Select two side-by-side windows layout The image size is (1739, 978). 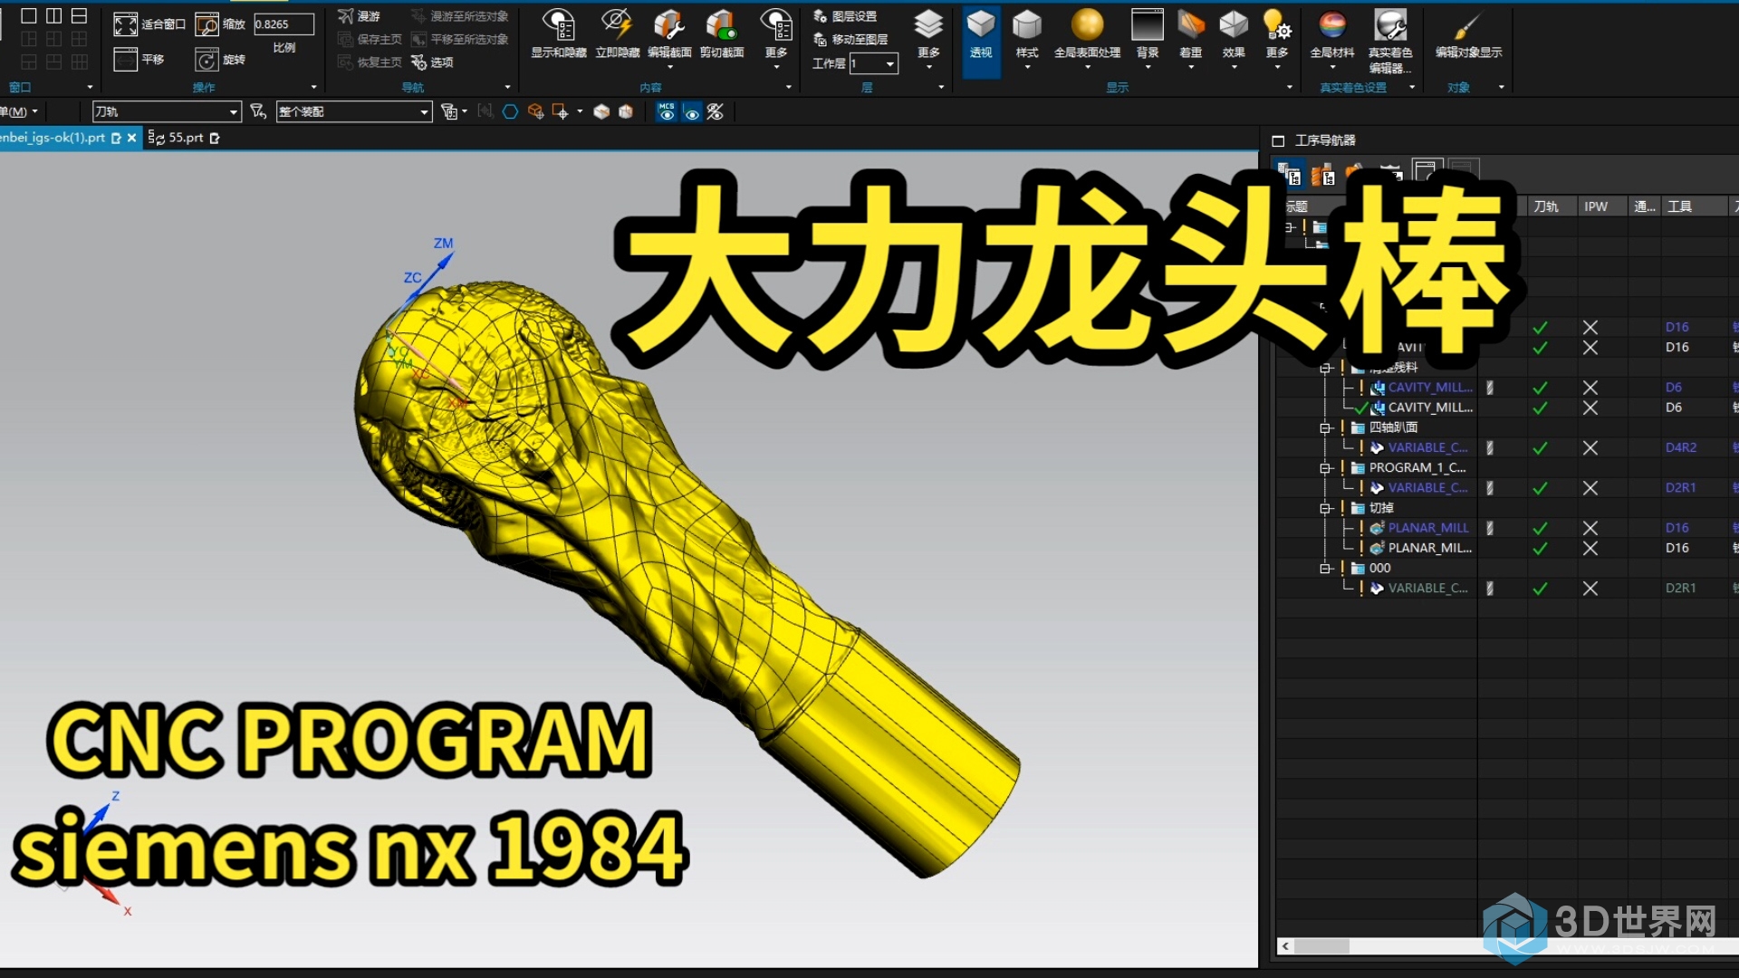(x=54, y=15)
